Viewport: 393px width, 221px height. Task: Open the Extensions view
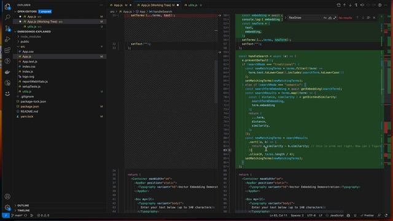(x=7, y=50)
